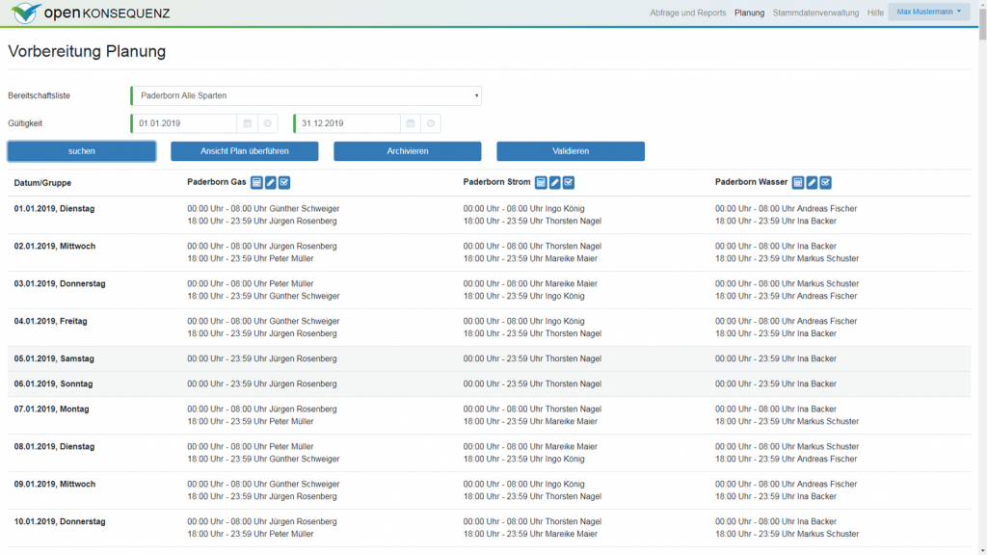Go to Stammdatenverwaltung in the top navigation
This screenshot has height=555, width=987.
(815, 13)
